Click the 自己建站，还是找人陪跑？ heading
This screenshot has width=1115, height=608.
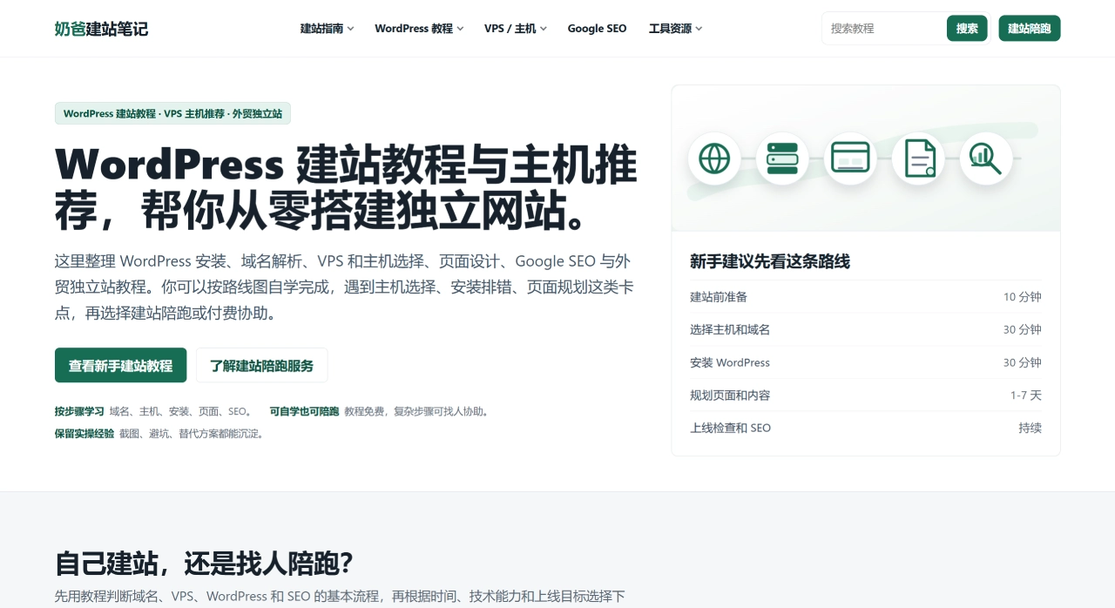click(204, 563)
